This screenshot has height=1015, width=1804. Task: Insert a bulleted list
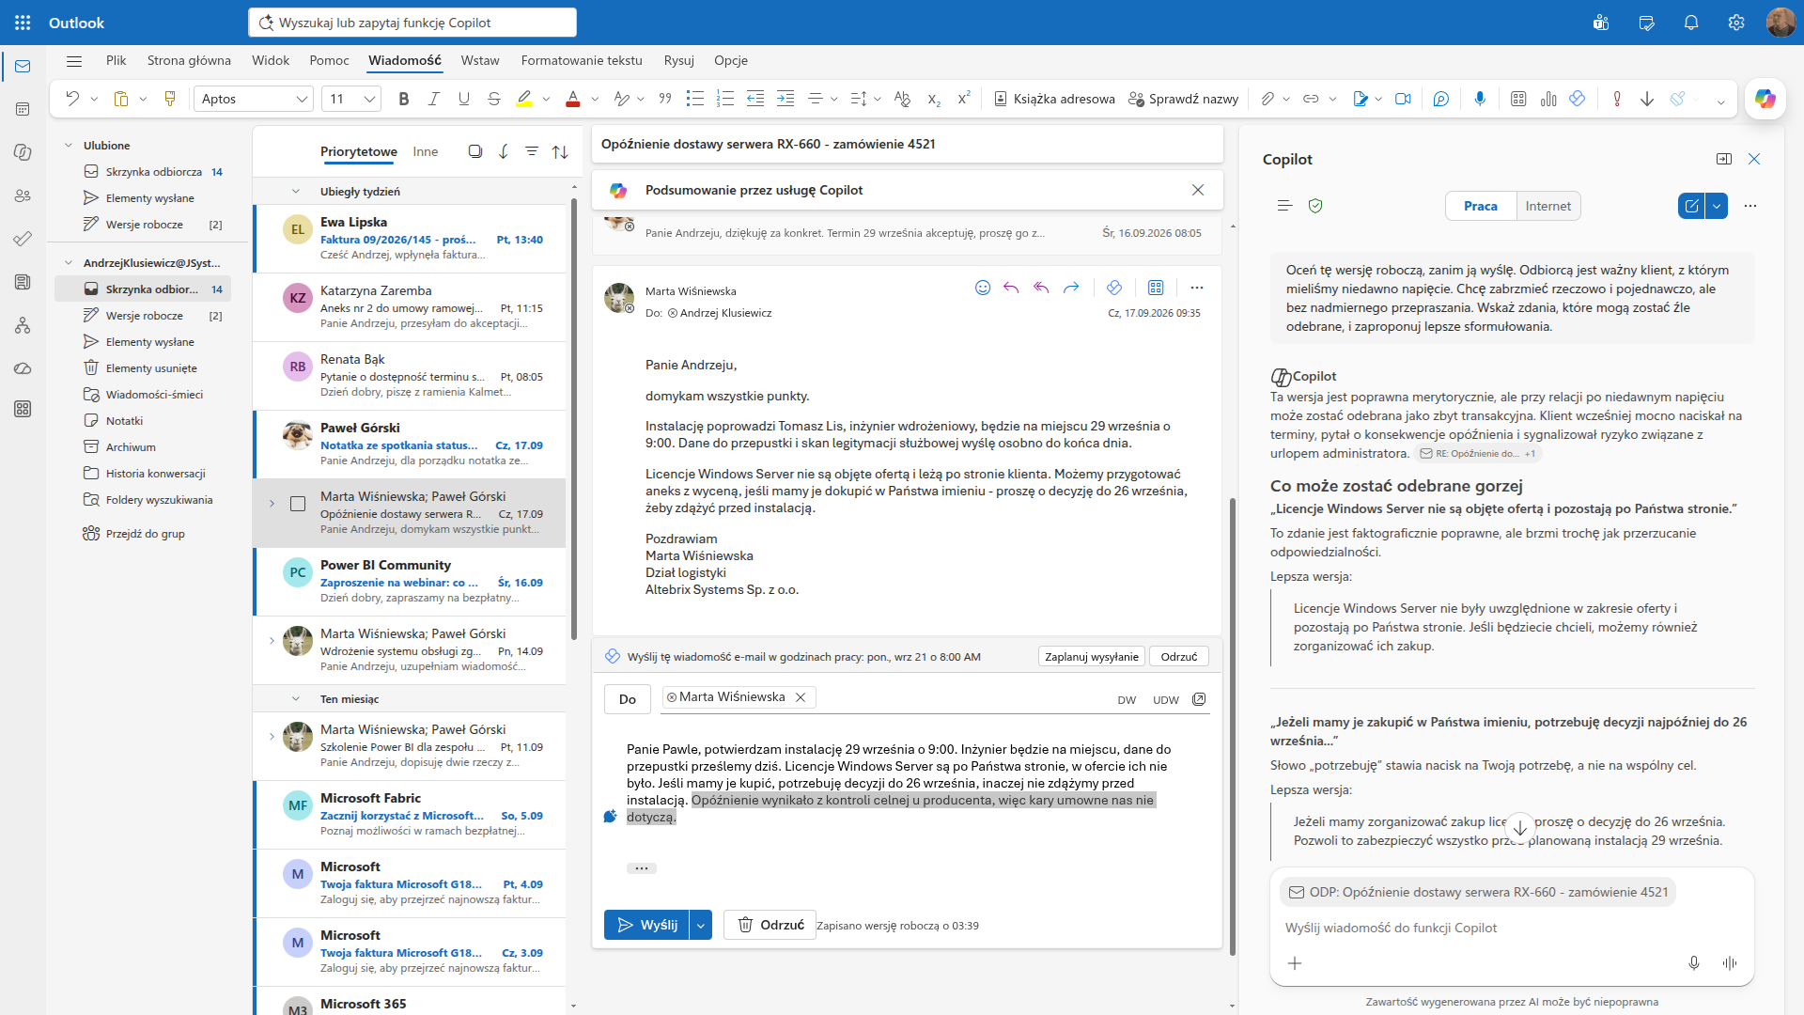point(695,99)
